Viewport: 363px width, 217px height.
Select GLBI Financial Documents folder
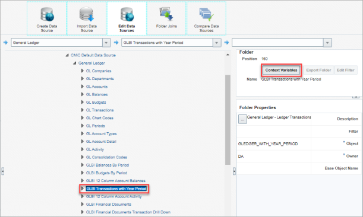point(109,205)
